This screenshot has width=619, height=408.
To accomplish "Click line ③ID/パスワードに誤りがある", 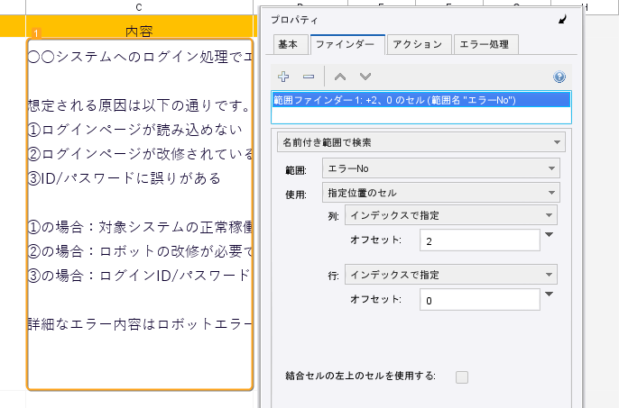I will (124, 178).
